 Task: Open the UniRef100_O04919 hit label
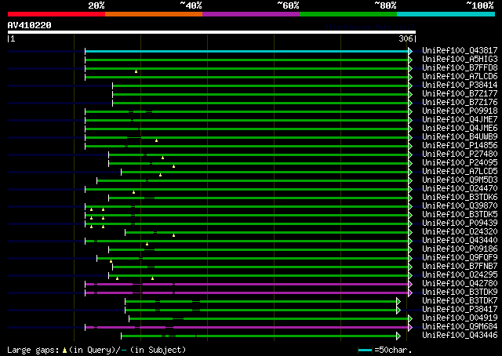(x=460, y=318)
